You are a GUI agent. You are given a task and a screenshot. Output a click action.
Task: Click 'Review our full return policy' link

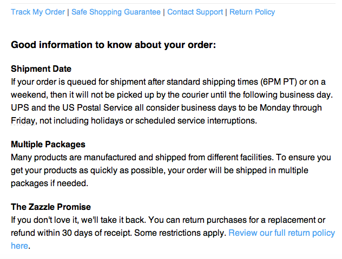coord(281,233)
